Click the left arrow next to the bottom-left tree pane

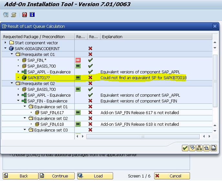click(x=77, y=136)
